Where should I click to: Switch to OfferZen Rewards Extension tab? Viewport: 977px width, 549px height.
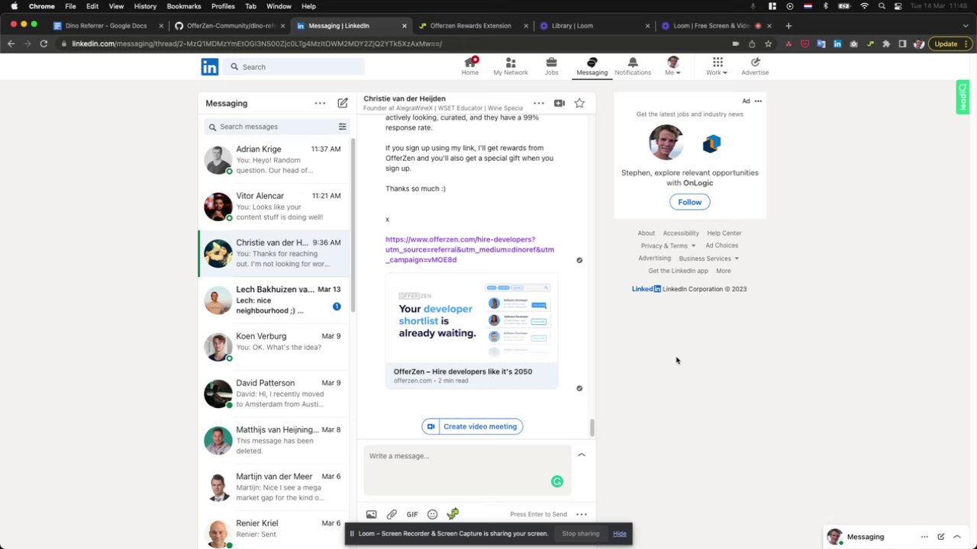[x=471, y=26]
